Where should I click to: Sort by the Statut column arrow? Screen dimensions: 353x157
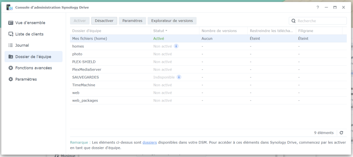coord(166,31)
